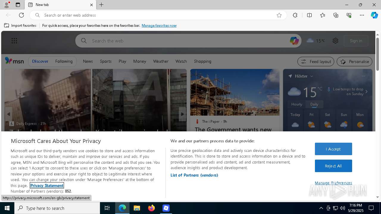Open the 15°C weather indicator
This screenshot has width=381, height=214.
coord(316,41)
